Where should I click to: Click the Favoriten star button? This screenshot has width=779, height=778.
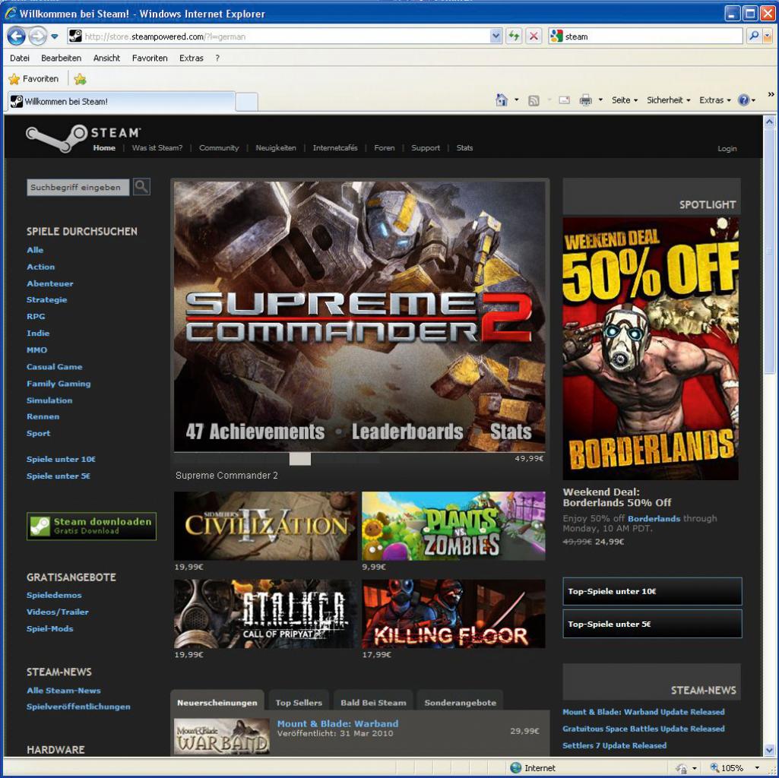pos(33,78)
